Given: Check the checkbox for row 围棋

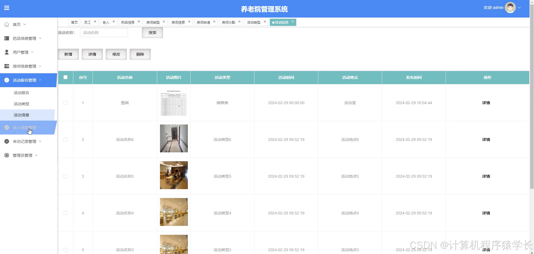Looking at the screenshot, I should 65,103.
